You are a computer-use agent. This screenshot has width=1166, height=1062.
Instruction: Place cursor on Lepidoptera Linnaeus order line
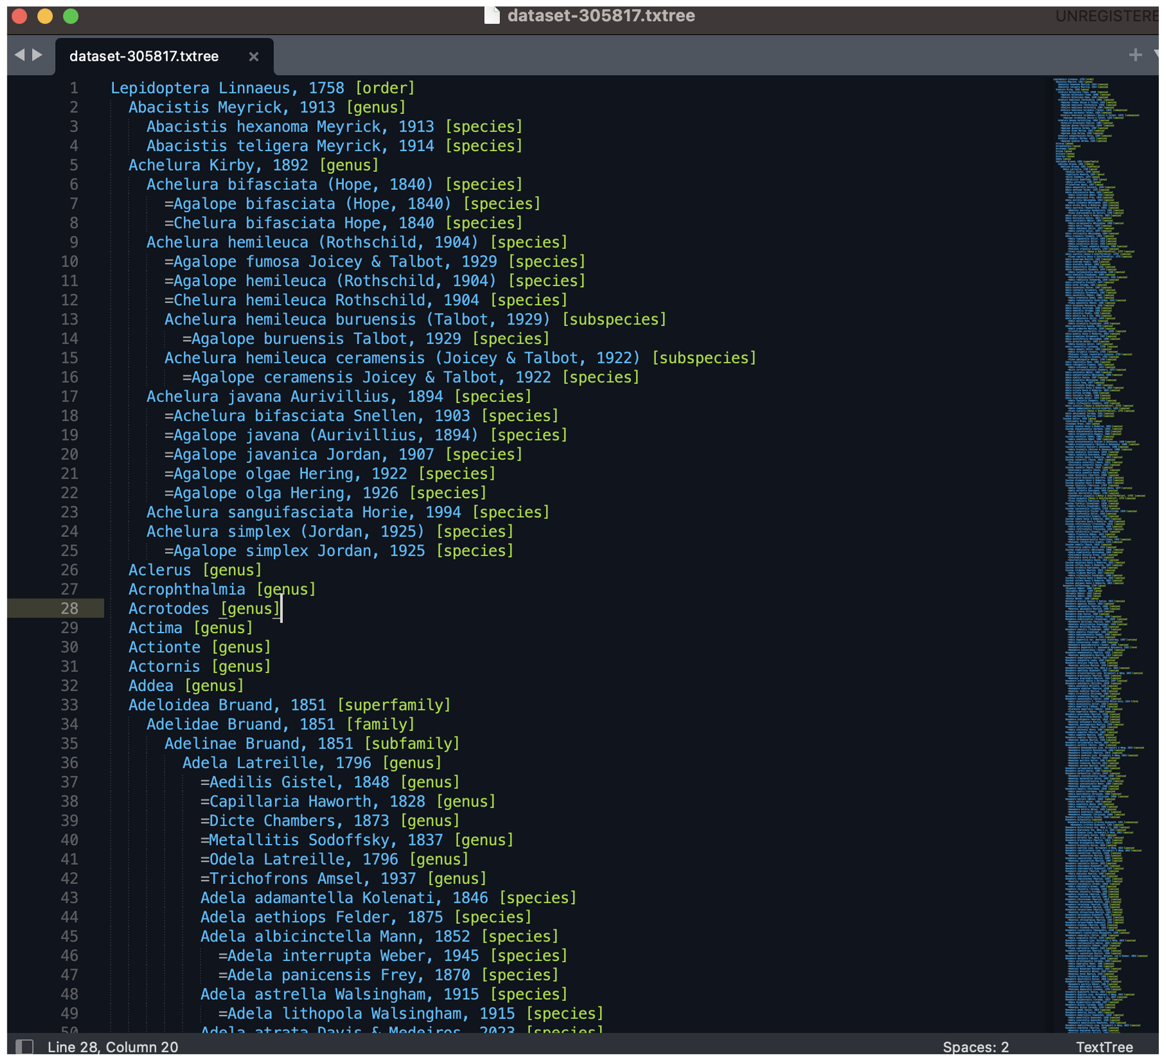pos(262,88)
